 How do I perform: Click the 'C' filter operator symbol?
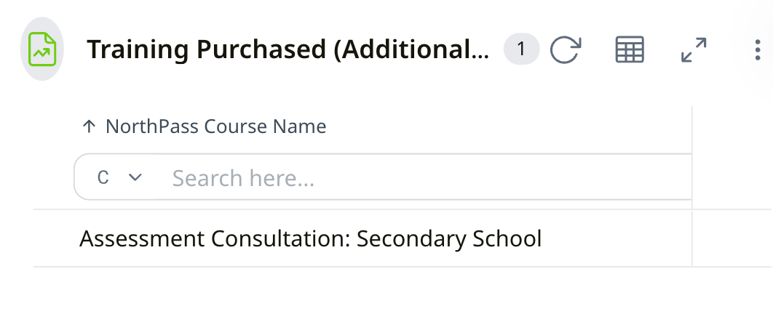point(103,177)
